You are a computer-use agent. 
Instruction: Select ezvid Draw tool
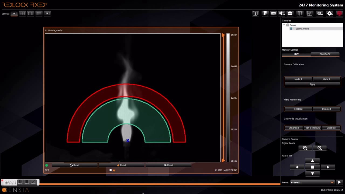click(33, 182)
